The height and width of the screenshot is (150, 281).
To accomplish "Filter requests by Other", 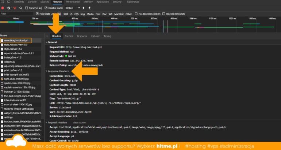I will [x=128, y=14].
